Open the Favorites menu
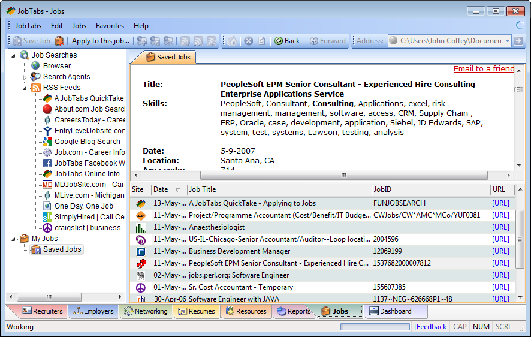Screen dimensions: 531x337 coord(110,26)
